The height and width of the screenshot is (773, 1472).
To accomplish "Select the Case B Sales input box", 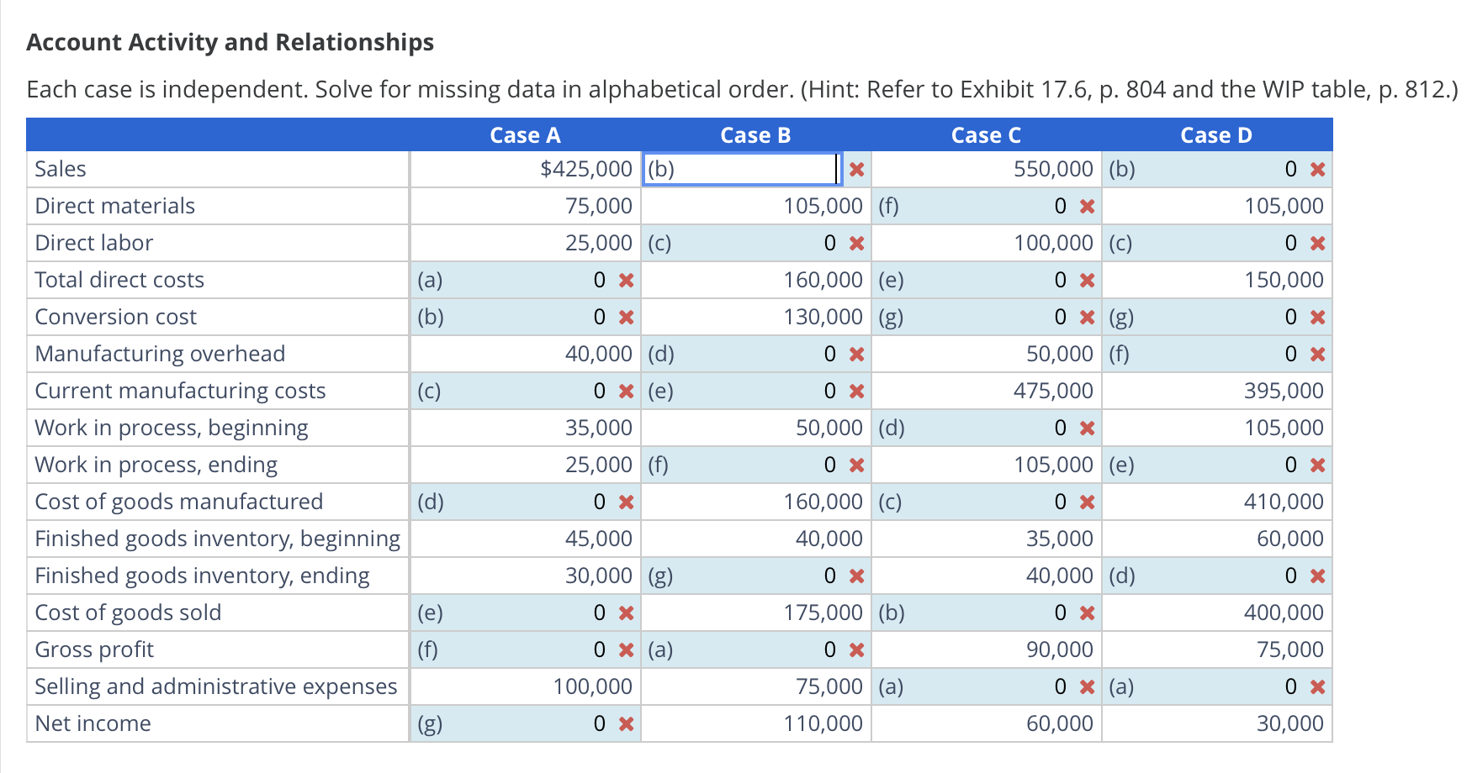I will click(x=740, y=169).
